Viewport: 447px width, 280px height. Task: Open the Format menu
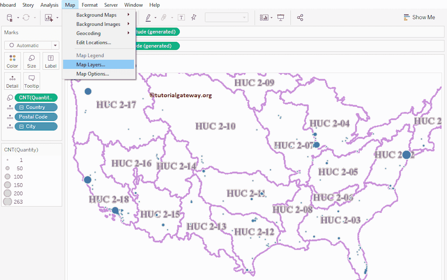[x=89, y=5]
